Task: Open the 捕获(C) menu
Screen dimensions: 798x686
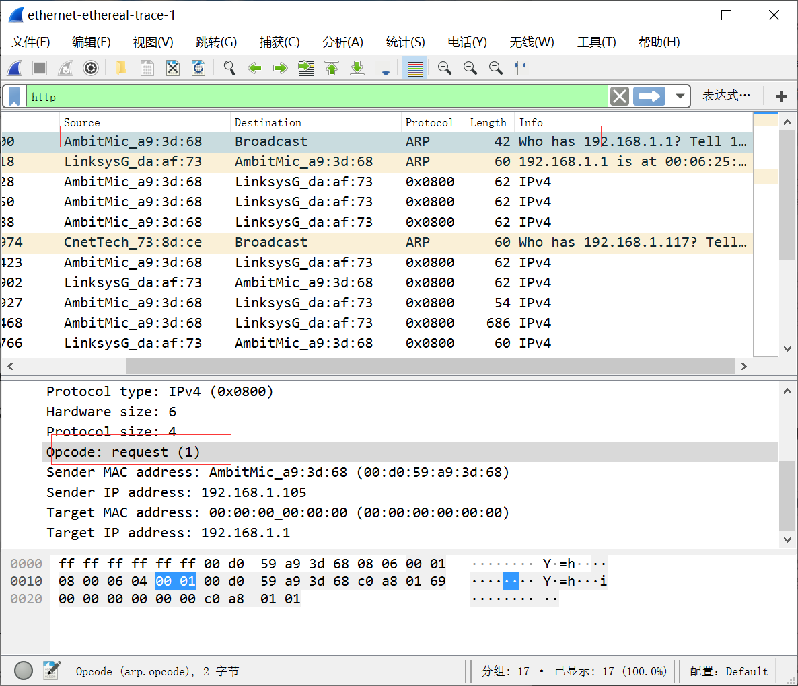Action: point(279,42)
